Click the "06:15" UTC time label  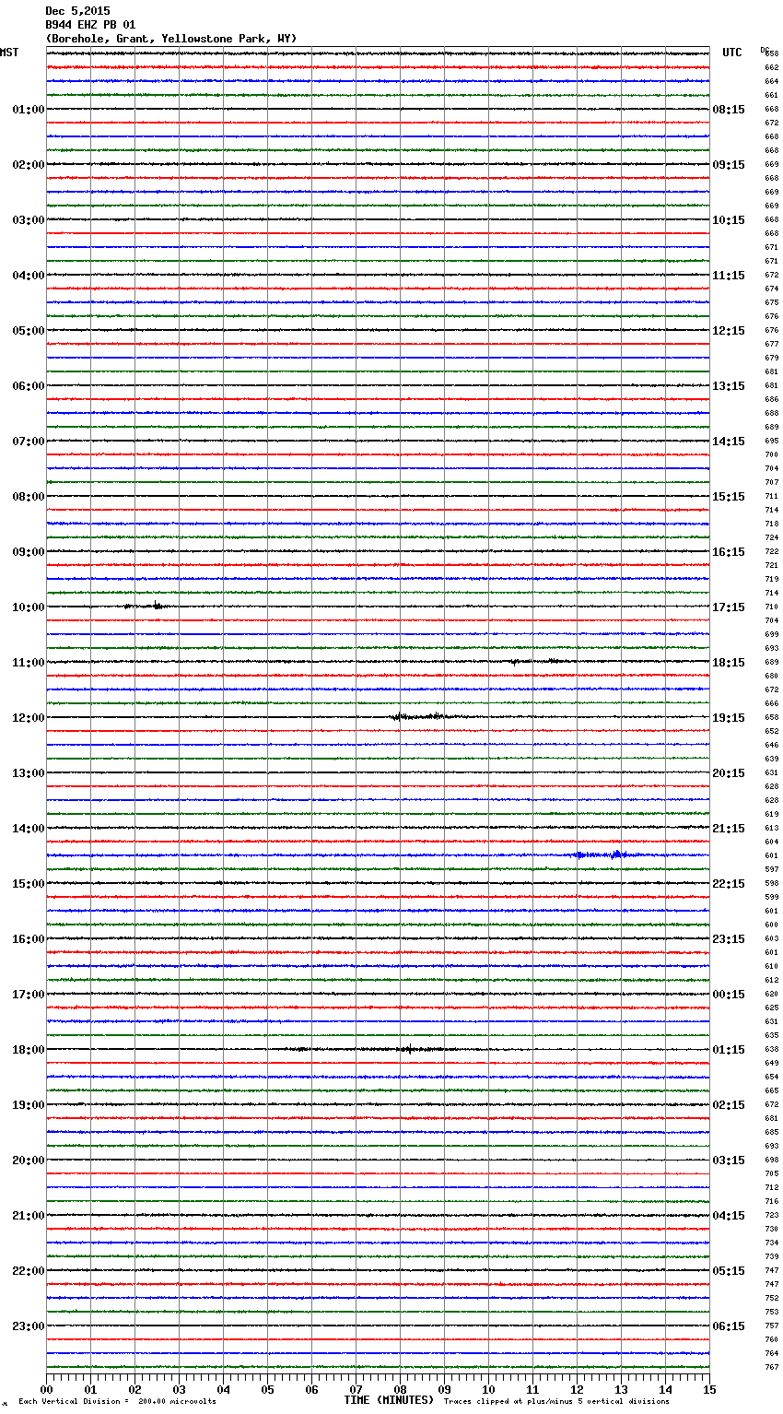[x=729, y=1326]
